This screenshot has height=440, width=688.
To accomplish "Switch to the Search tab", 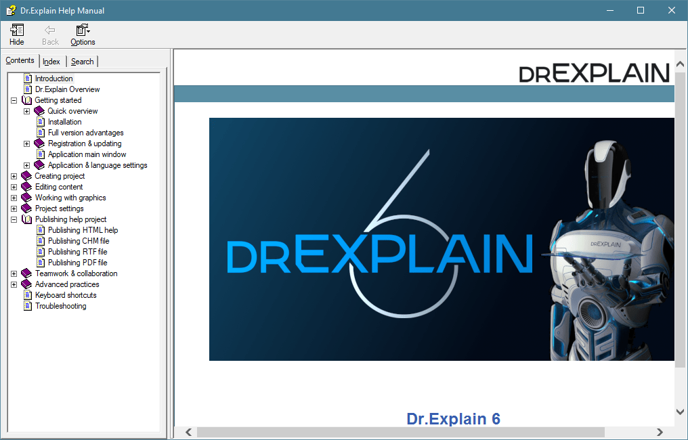I will click(x=83, y=62).
